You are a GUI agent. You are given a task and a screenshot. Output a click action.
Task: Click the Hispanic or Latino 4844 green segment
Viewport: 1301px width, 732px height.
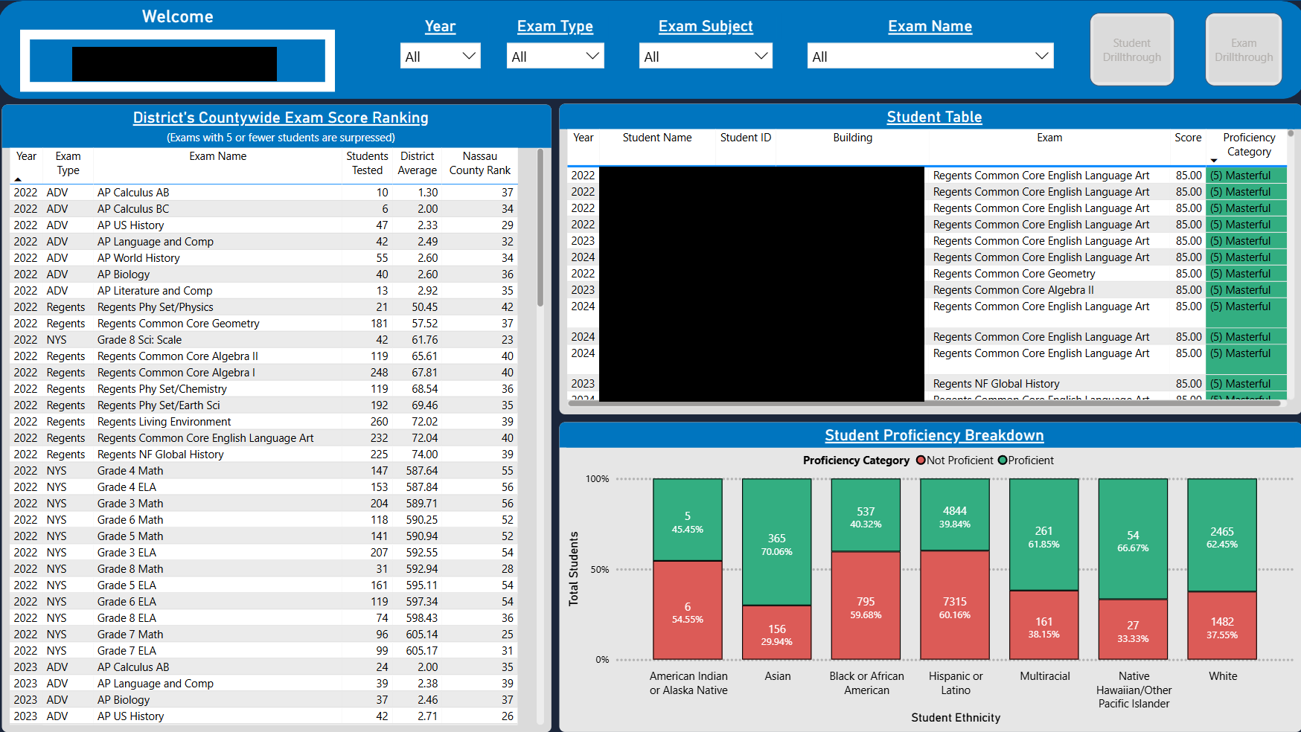point(955,515)
